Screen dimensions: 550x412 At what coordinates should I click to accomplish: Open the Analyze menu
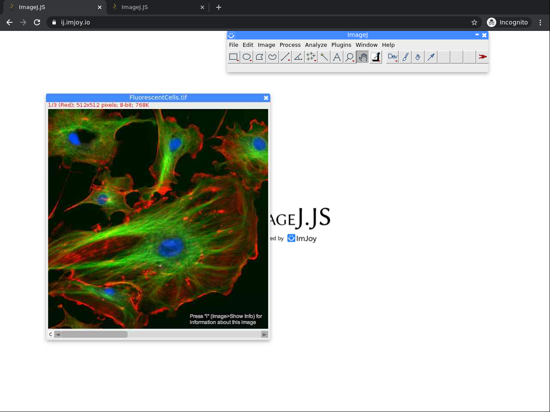pyautogui.click(x=316, y=45)
